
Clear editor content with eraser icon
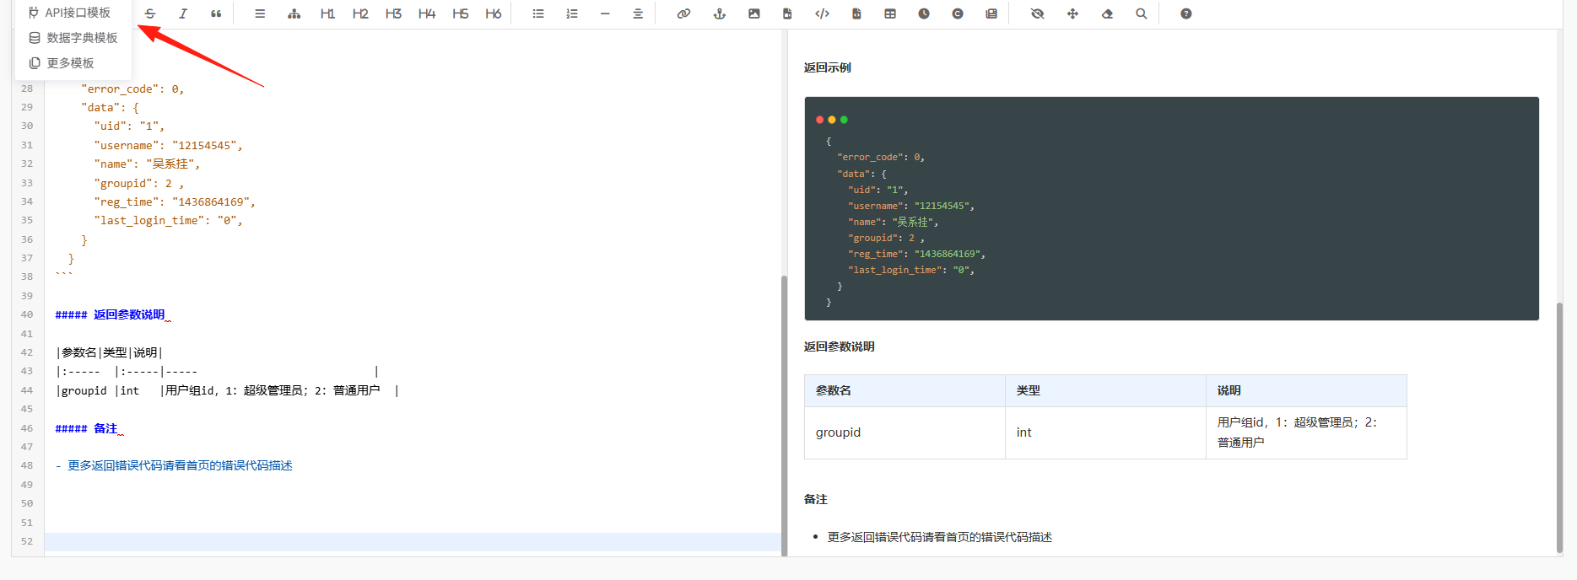[x=1107, y=13]
